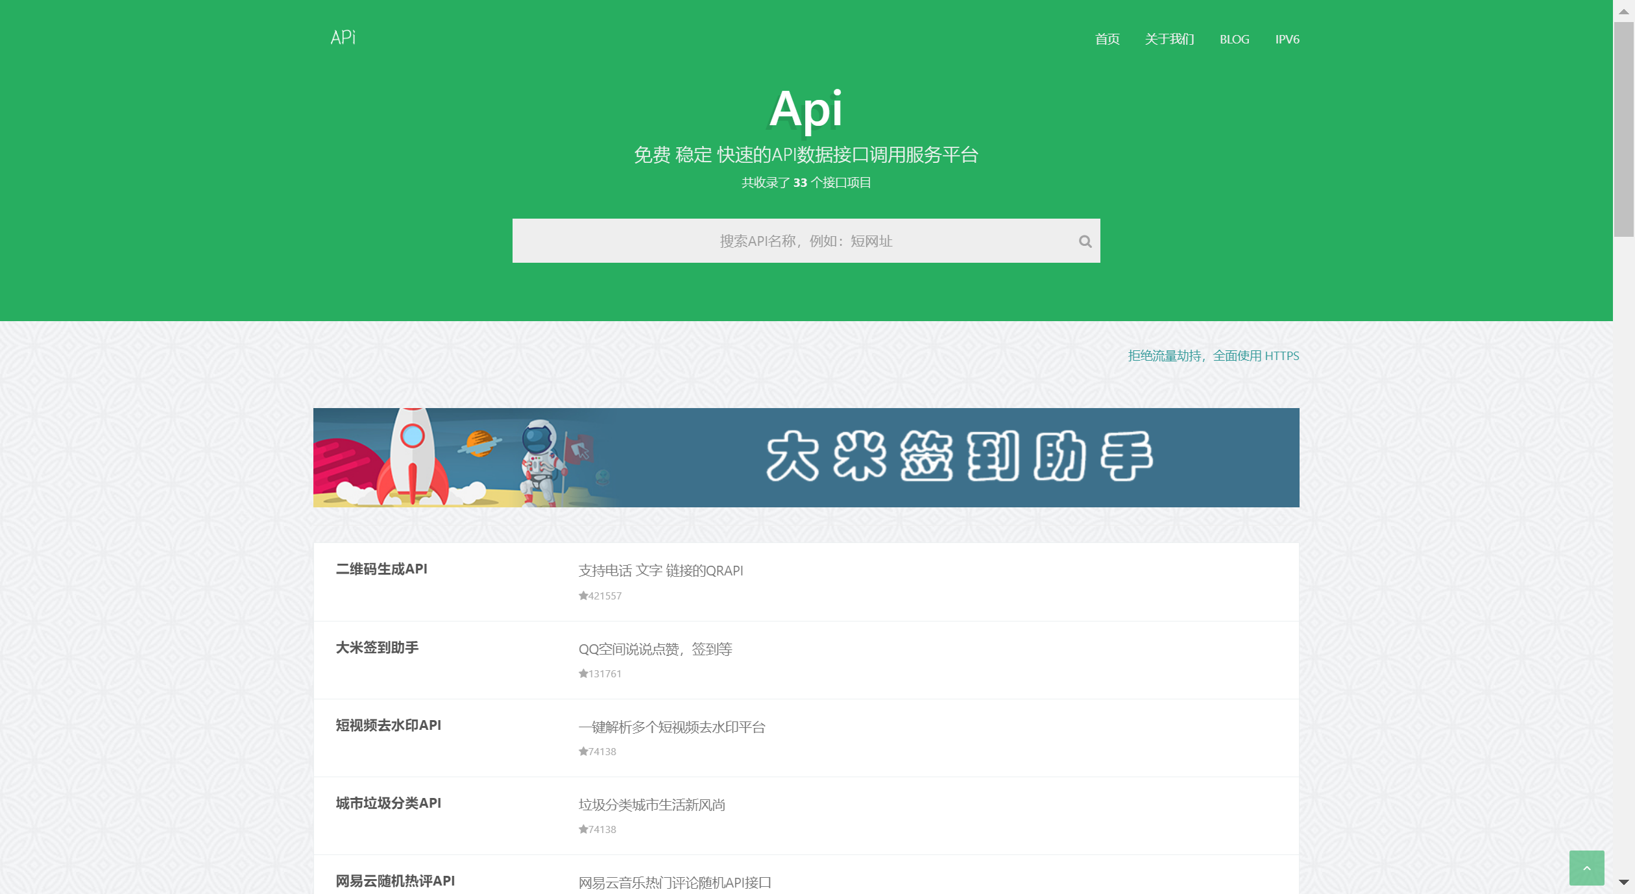Image resolution: width=1635 pixels, height=894 pixels.
Task: Click the scrollbar down arrow
Action: 1624,883
